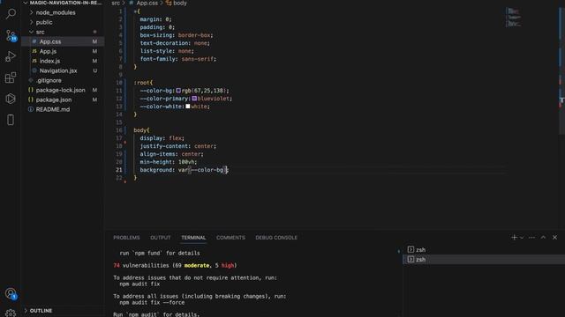Switch to the COMMENTS tab
Screen dimensions: 565x317
click(x=230, y=238)
